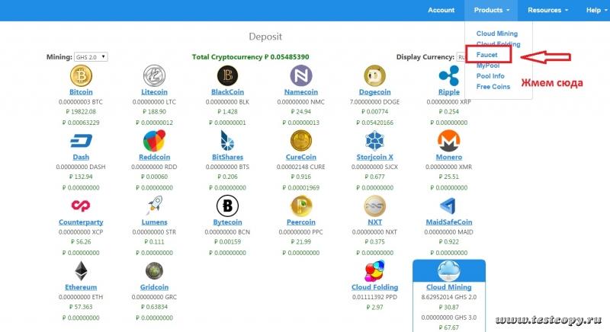Click the BitShares logo icon
This screenshot has width=610, height=332.
[x=227, y=141]
